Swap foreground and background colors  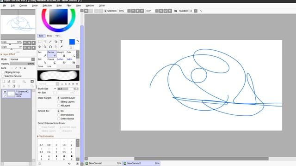[x=78, y=41]
